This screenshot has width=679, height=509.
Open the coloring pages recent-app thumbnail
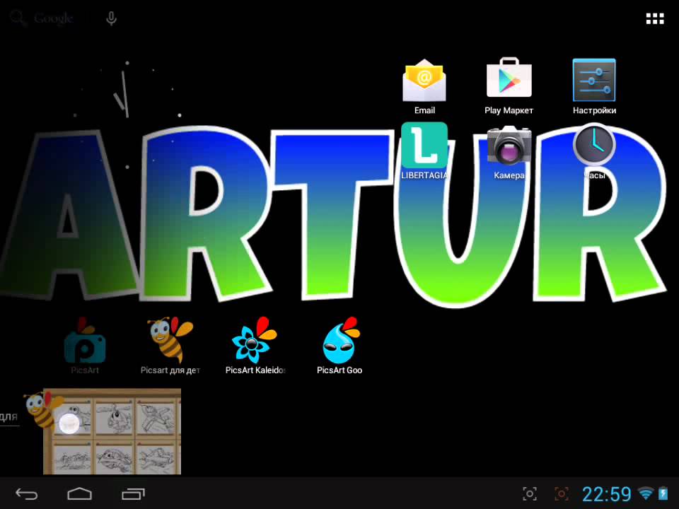(112, 431)
